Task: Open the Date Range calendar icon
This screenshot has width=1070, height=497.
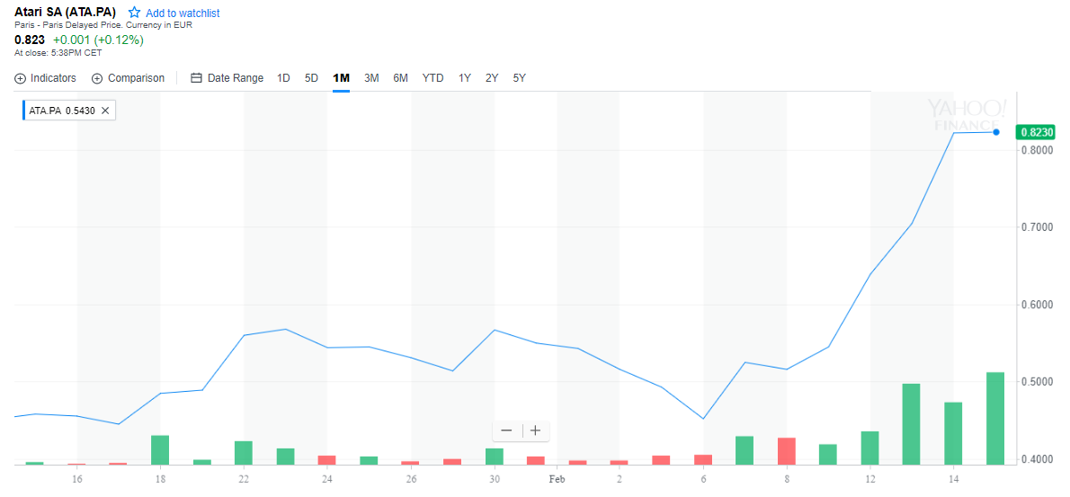Action: pos(197,78)
